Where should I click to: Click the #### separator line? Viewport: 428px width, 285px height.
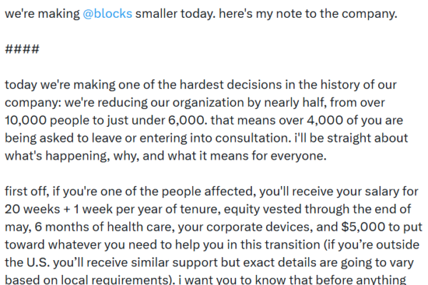(x=21, y=49)
